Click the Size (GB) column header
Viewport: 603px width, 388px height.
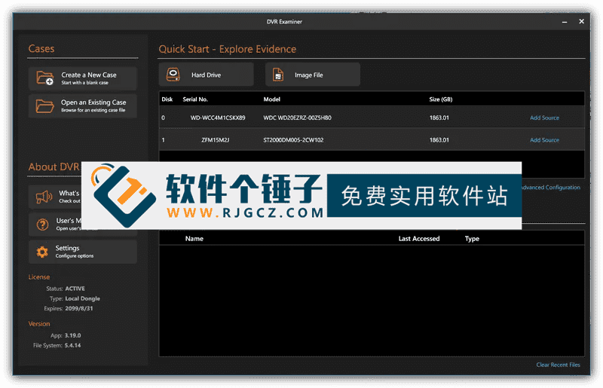tap(441, 99)
